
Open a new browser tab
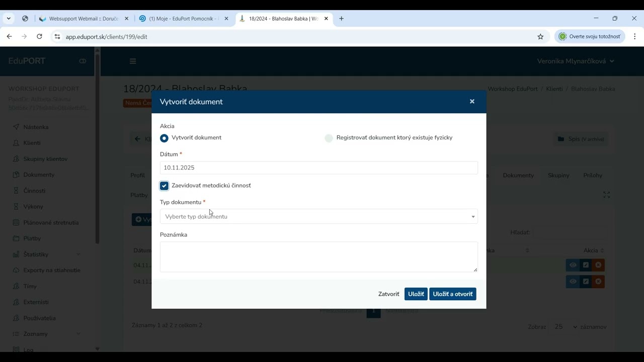(342, 19)
